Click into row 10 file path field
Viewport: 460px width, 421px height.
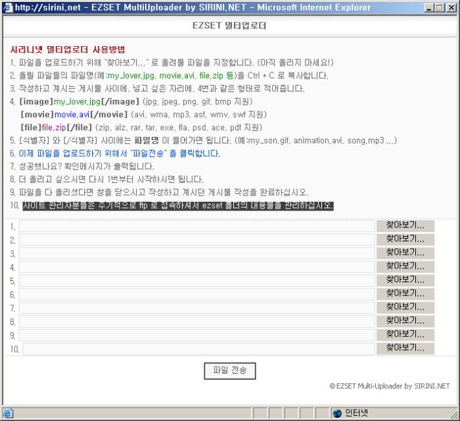click(198, 349)
